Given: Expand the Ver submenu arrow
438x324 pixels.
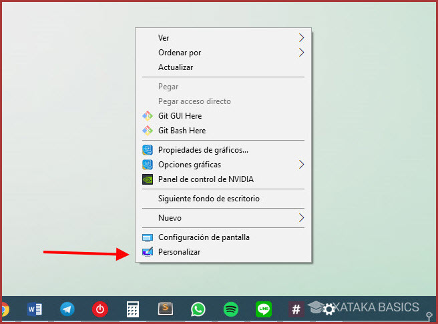Looking at the screenshot, I should 301,38.
